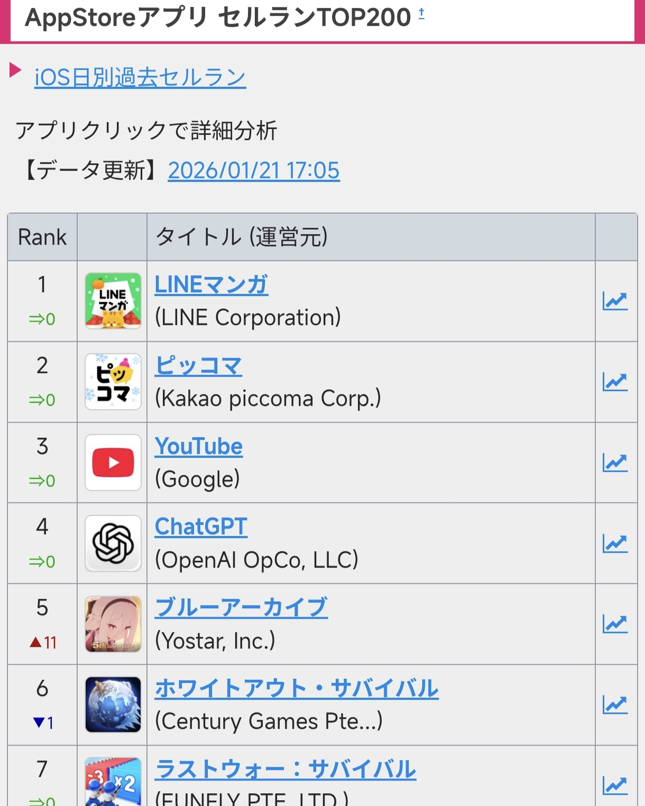645x806 pixels.
Task: Follow the ブルーアーカイブ title link
Action: pos(241,608)
